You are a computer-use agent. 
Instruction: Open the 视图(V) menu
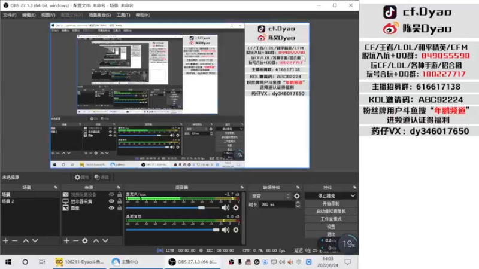48,15
